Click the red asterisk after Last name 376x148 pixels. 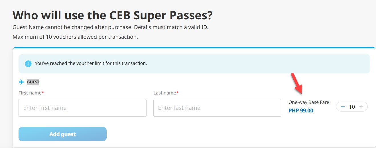pos(177,92)
